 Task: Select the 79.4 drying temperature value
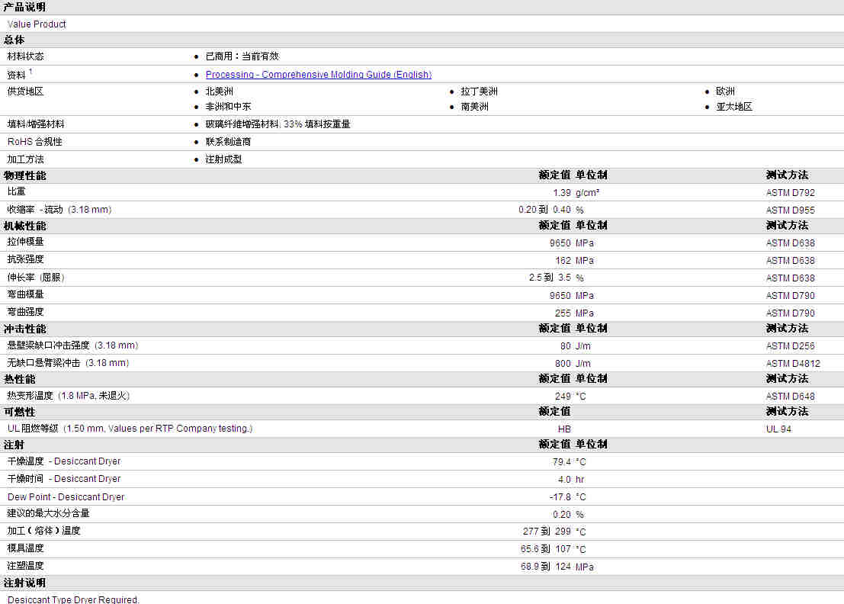[x=562, y=462]
